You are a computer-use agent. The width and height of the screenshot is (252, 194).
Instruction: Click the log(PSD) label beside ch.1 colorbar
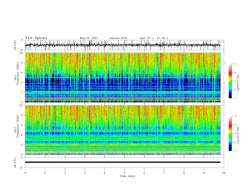(x=238, y=83)
